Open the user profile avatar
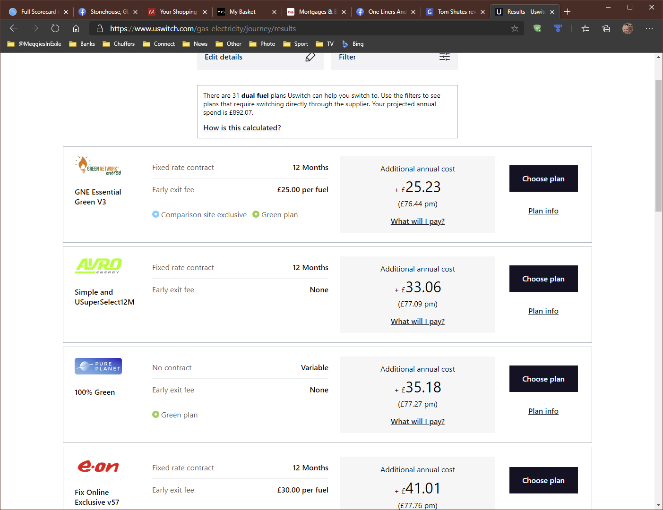 628,28
